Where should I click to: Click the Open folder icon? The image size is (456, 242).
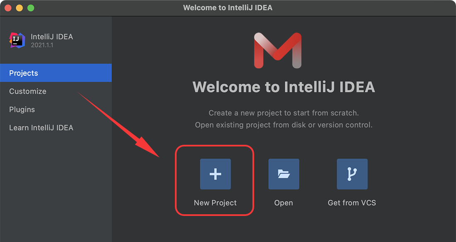[284, 174]
